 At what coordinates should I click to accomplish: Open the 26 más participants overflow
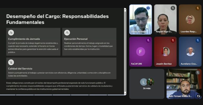(x=147, y=84)
